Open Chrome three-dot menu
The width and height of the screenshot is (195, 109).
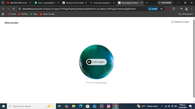coord(192,9)
